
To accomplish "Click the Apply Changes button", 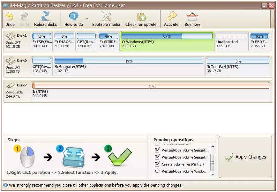I will pos(245,157).
